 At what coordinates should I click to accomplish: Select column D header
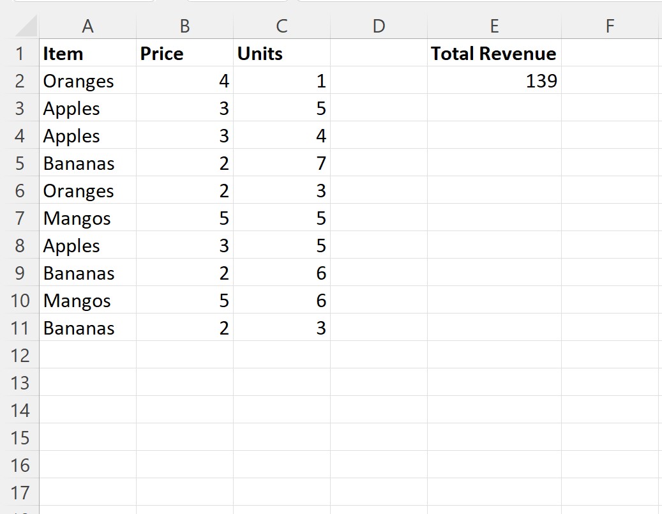[x=379, y=26]
